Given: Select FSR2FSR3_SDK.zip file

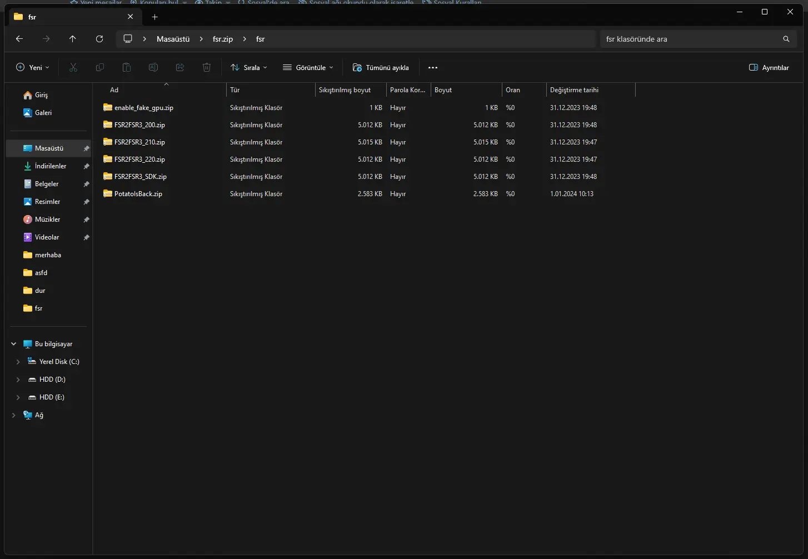Looking at the screenshot, I should [135, 177].
